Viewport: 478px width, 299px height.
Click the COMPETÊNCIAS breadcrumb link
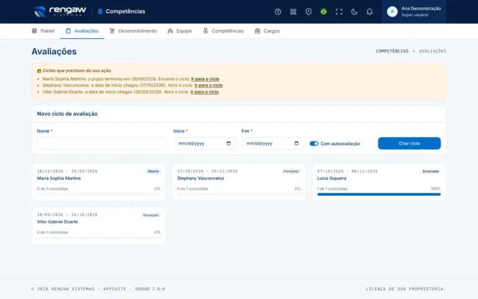392,51
